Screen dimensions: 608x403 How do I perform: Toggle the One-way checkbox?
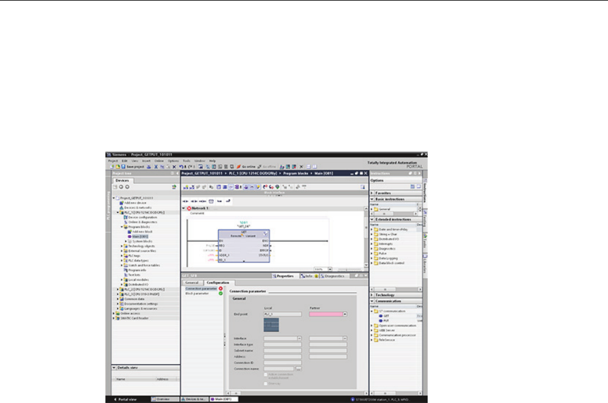266,384
